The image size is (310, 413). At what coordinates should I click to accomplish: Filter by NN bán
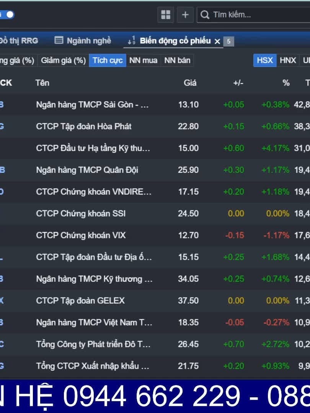click(x=177, y=60)
